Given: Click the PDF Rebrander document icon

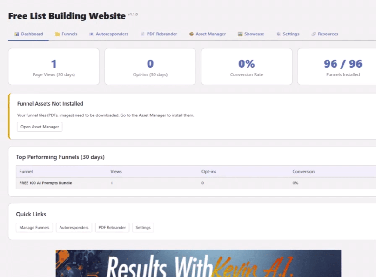Looking at the screenshot, I should (143, 34).
